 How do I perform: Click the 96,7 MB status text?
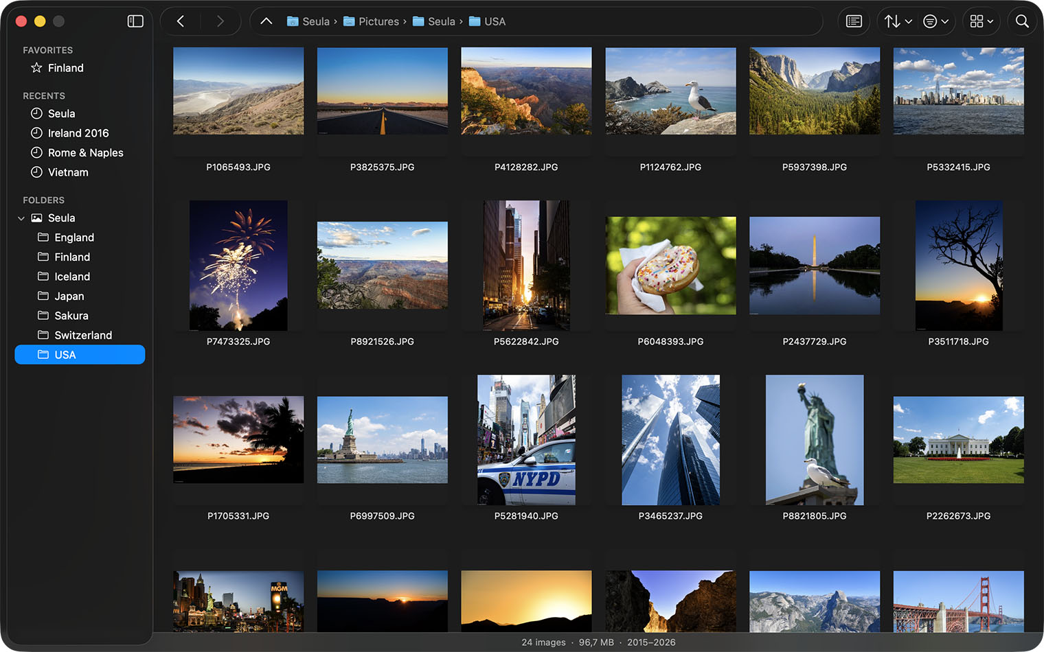[x=596, y=642]
